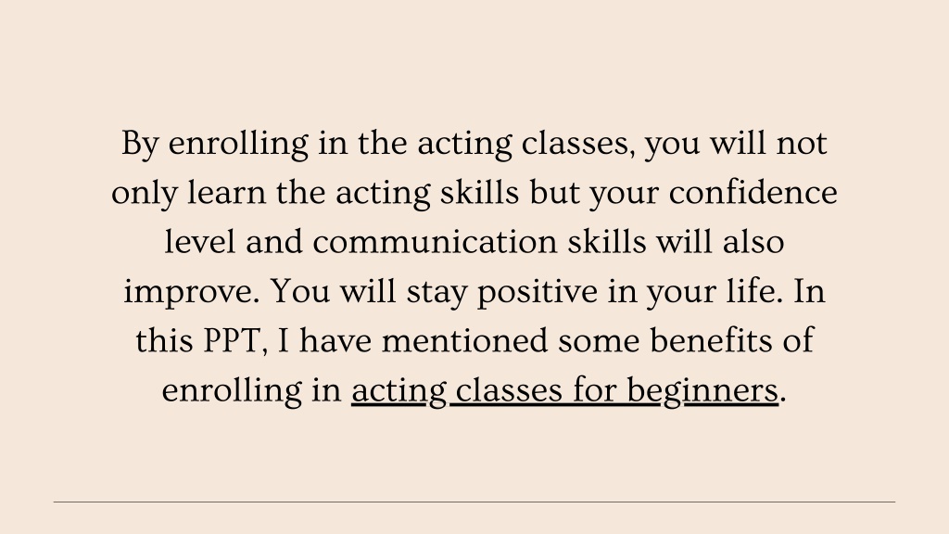Click the word 'benefits' in the paragraph

[711, 341]
